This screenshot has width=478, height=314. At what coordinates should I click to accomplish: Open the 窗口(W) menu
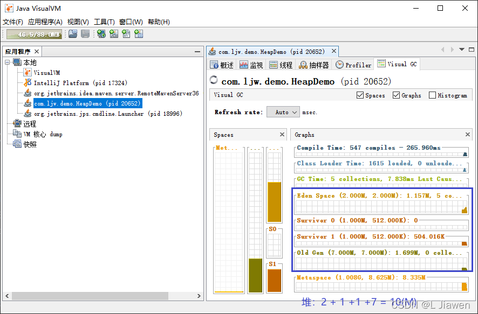coord(131,22)
